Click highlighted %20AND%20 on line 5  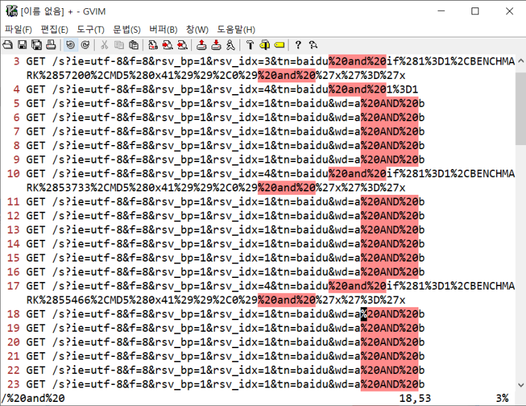[x=389, y=104]
